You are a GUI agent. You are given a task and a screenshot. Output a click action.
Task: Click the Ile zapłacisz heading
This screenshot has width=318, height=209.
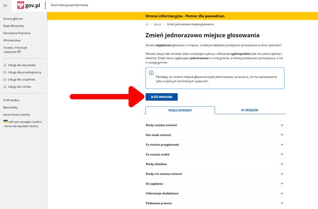pos(154,184)
